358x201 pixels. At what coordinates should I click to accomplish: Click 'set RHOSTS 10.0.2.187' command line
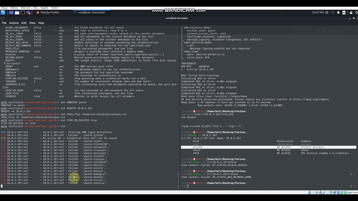76,108
